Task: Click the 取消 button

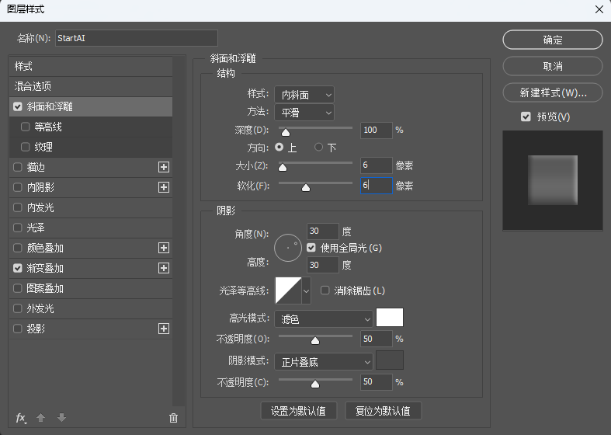Action: [x=553, y=66]
